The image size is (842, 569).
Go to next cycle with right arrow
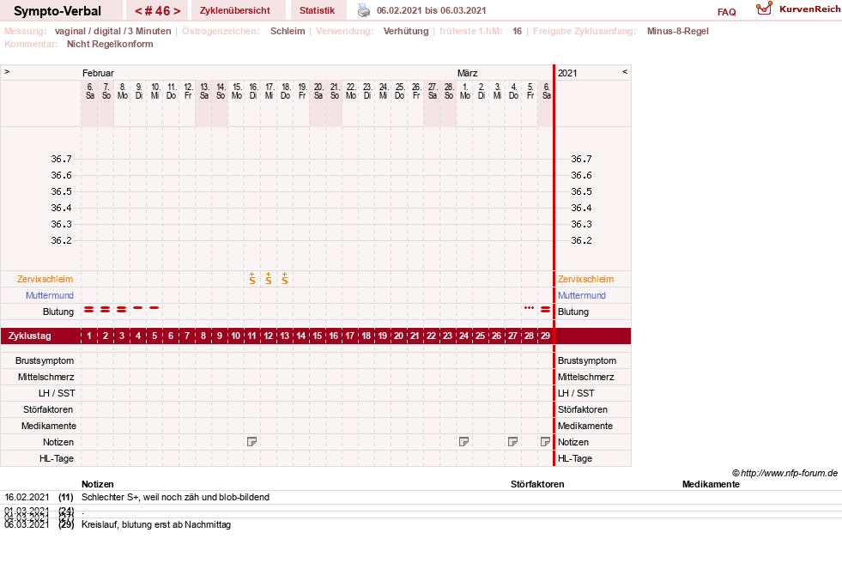pos(177,11)
